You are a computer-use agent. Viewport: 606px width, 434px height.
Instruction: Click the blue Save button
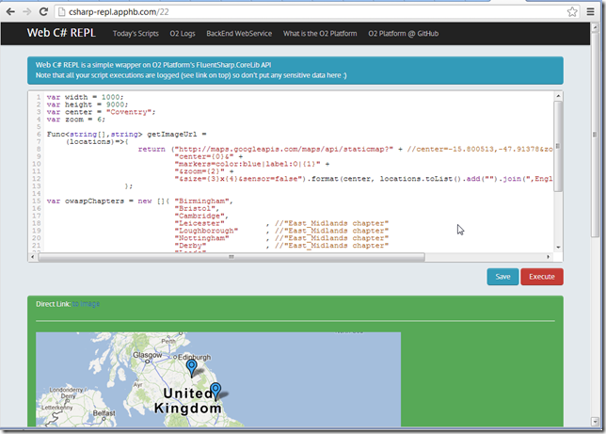502,277
